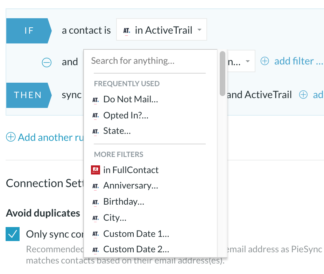324x274 pixels.
Task: Select 'Do Not Mail...' filter
Action: 131,99
